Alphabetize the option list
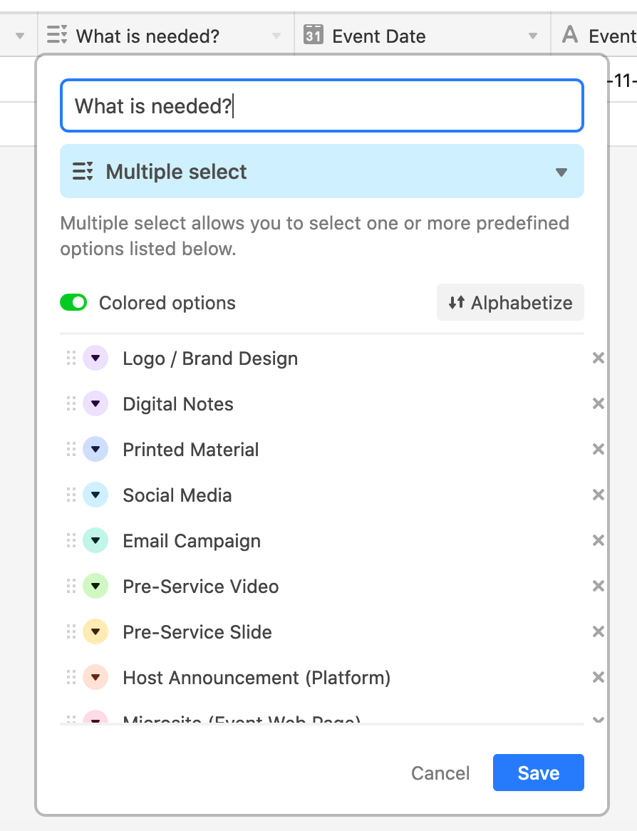Screen dimensions: 637x831 point(510,303)
